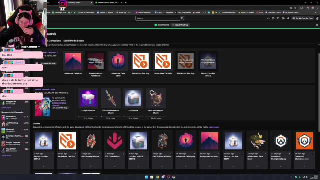
Task: Click the translate page icon
Action: (291, 8)
